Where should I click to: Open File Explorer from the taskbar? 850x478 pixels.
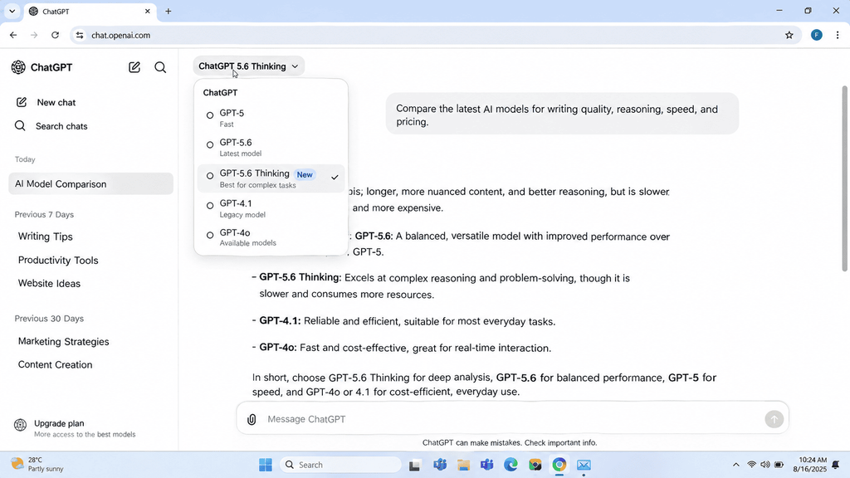click(x=463, y=465)
